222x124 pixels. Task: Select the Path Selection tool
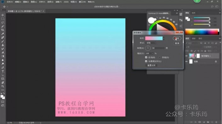(x=3, y=75)
